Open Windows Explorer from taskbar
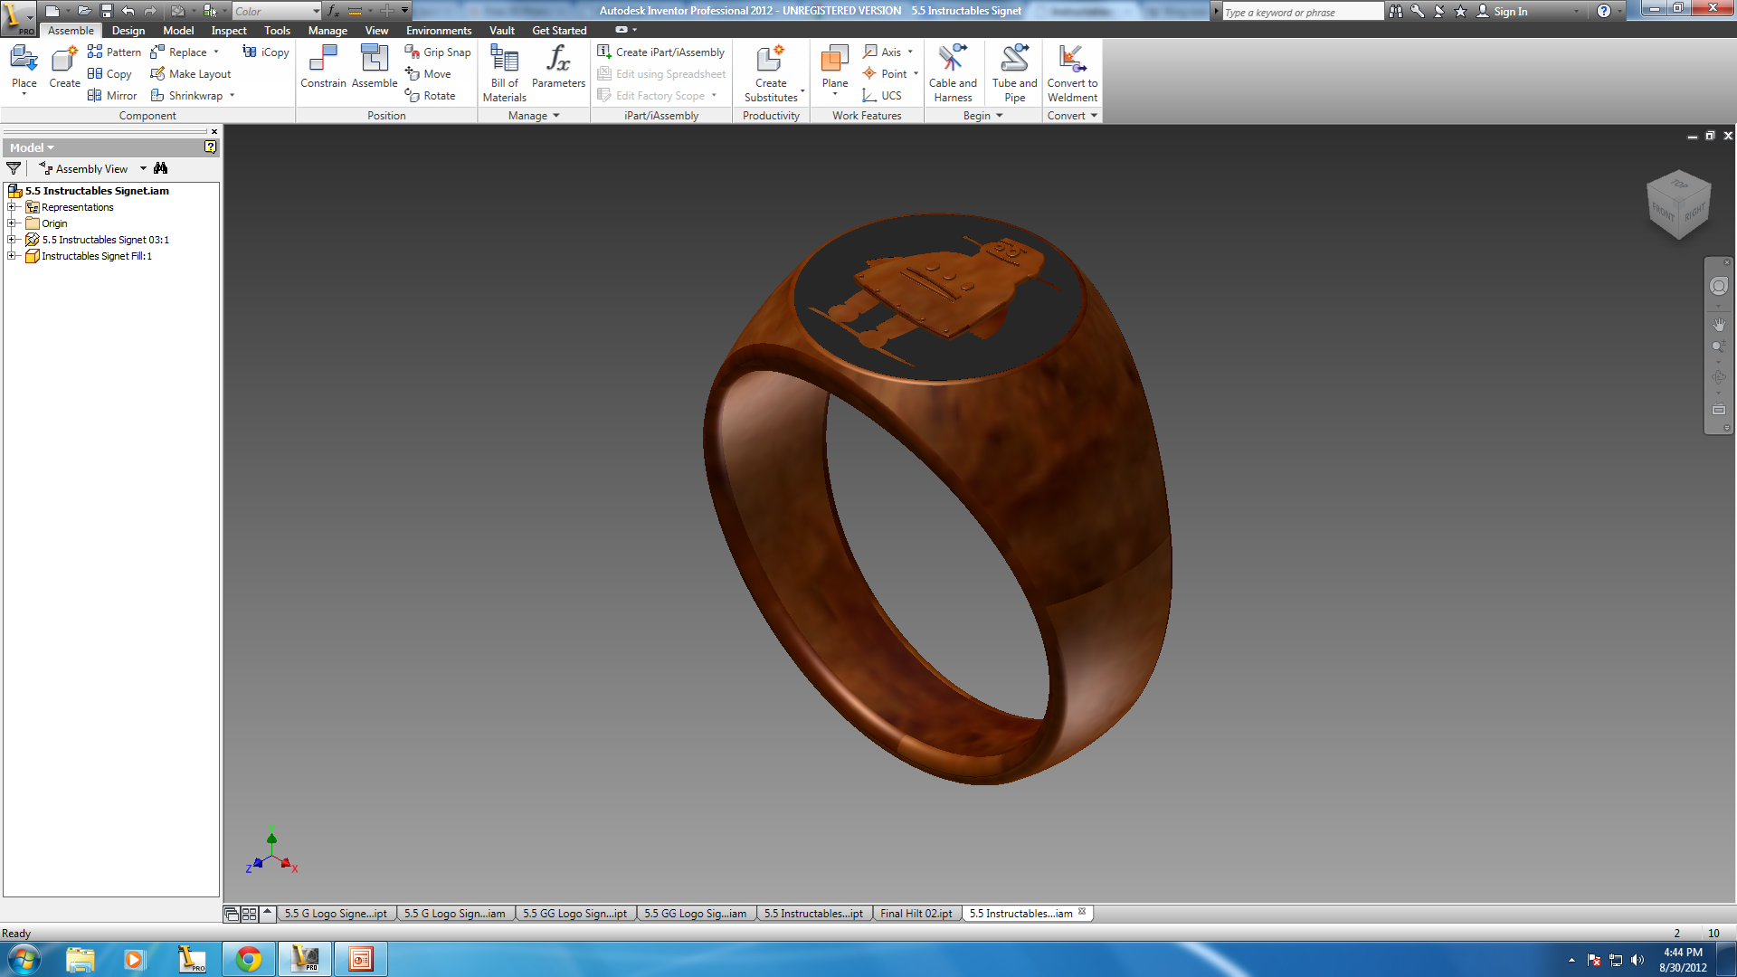The width and height of the screenshot is (1737, 977). 80,959
